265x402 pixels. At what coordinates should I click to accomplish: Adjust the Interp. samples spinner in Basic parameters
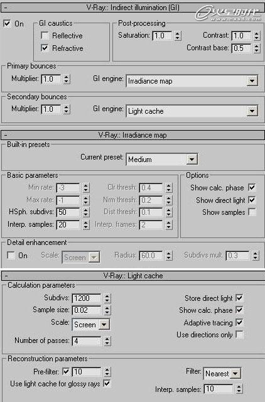(x=86, y=225)
